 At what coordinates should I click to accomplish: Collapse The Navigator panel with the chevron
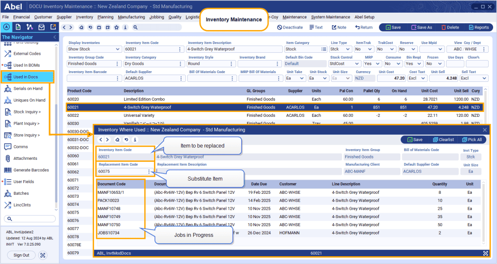pos(54,37)
